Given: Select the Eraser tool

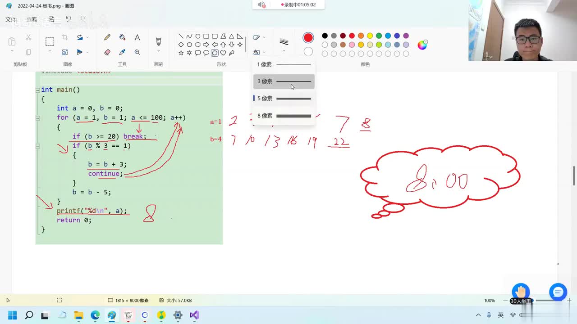Looking at the screenshot, I should click(x=107, y=52).
